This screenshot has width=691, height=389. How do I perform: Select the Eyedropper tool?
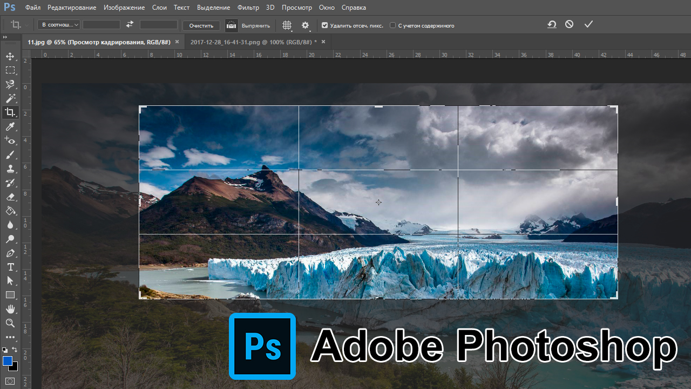click(10, 126)
